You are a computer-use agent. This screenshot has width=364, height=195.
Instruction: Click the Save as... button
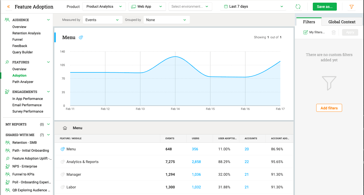click(x=325, y=7)
